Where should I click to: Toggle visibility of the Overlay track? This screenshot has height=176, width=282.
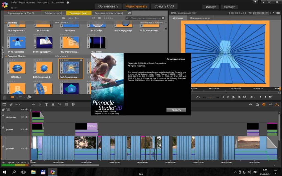(22, 117)
